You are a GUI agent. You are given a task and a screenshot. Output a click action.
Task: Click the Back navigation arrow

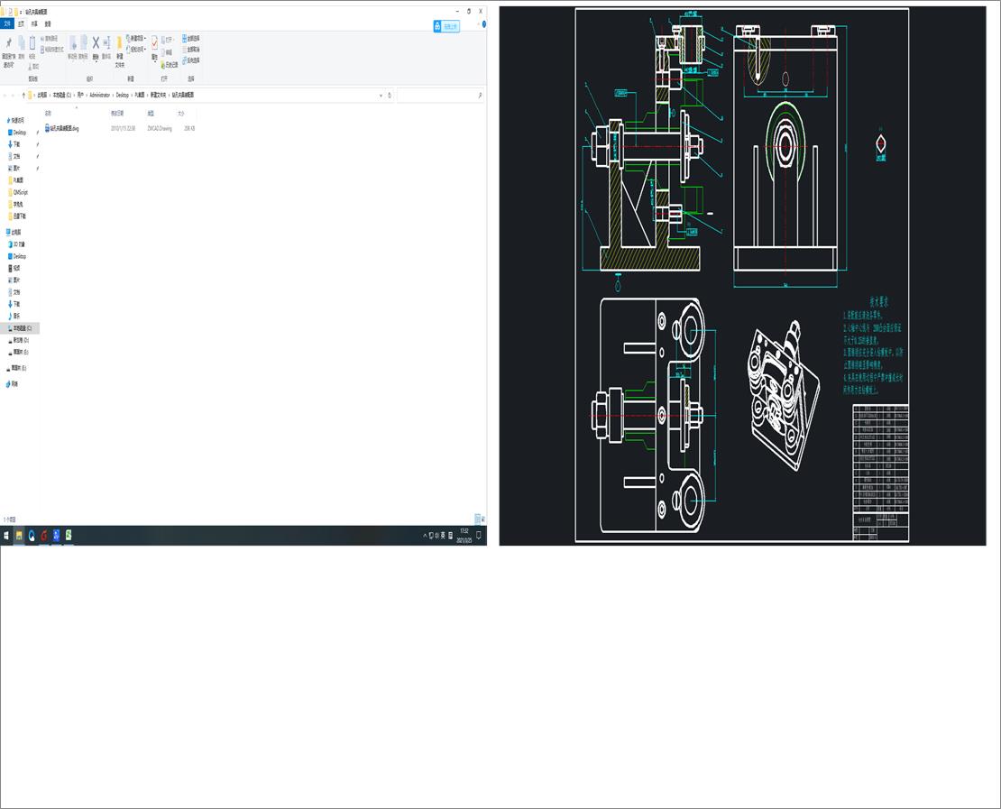(x=5, y=95)
